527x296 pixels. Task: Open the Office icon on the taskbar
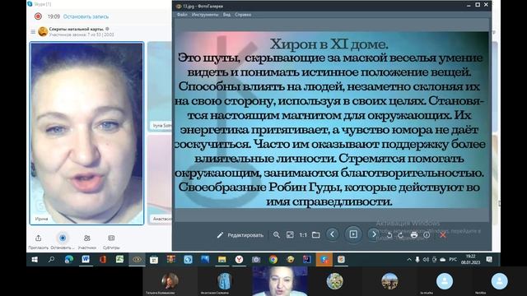(x=103, y=260)
